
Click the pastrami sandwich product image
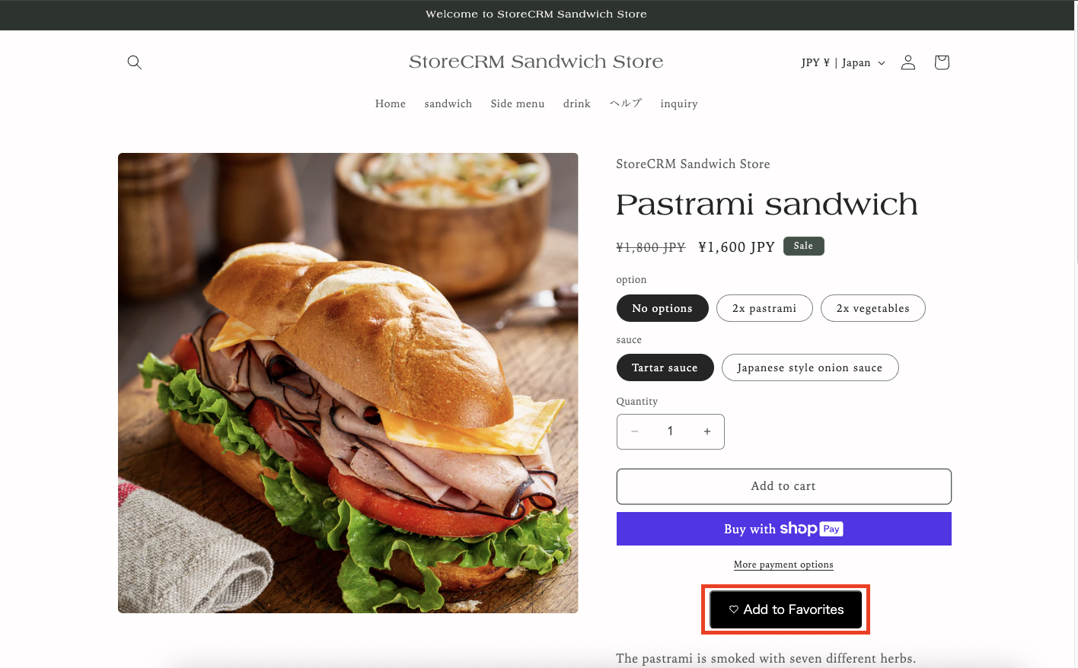point(348,383)
